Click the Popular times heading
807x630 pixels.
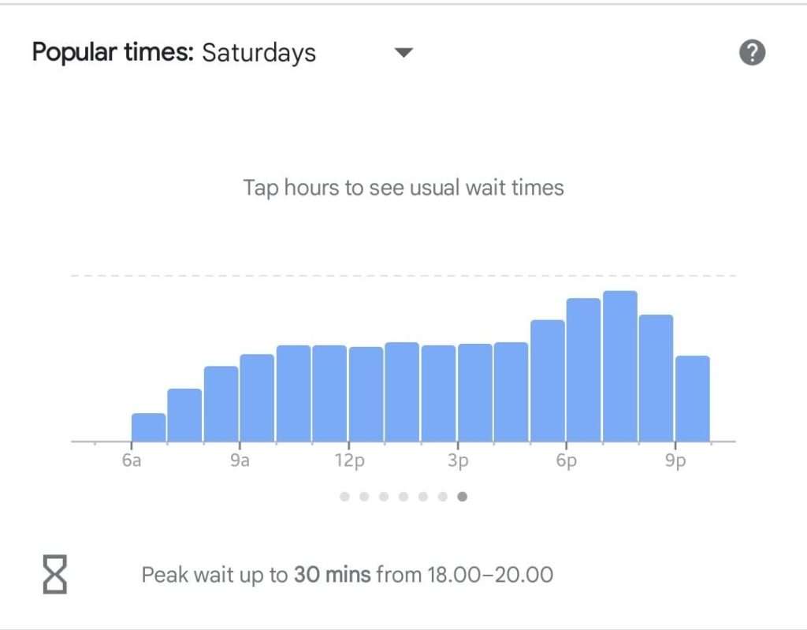[x=112, y=53]
